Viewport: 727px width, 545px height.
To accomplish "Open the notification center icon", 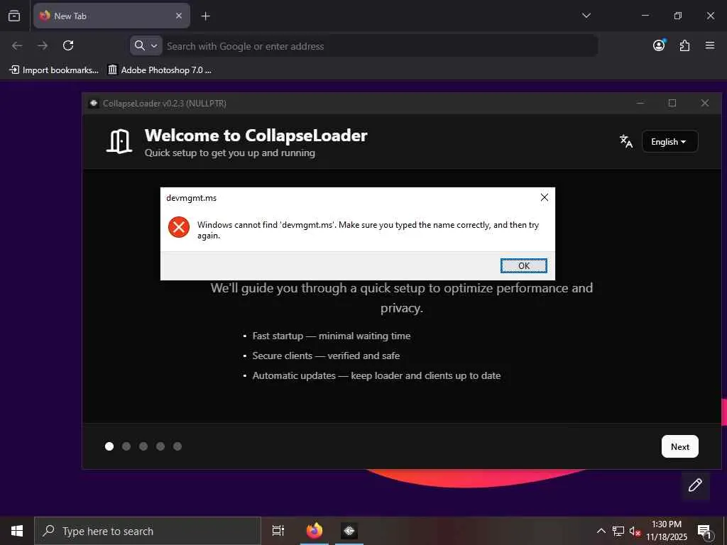I will (704, 532).
